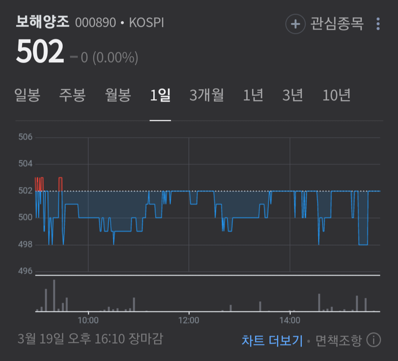Open the disclaimer info icon

coord(374,340)
